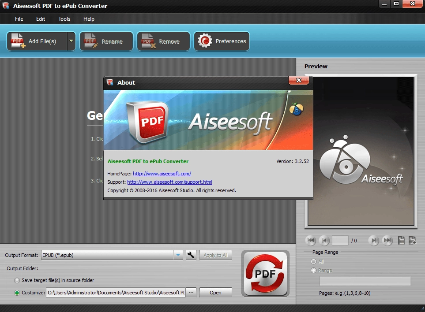Click the About dialog title icon

pos(110,82)
